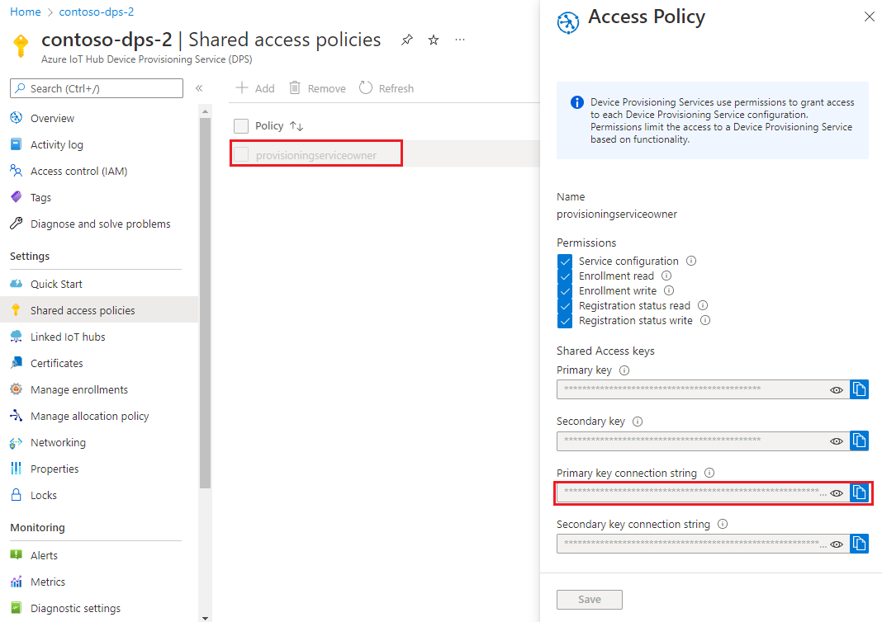The image size is (882, 622).
Task: Reveal the Primary key value
Action: (x=837, y=390)
